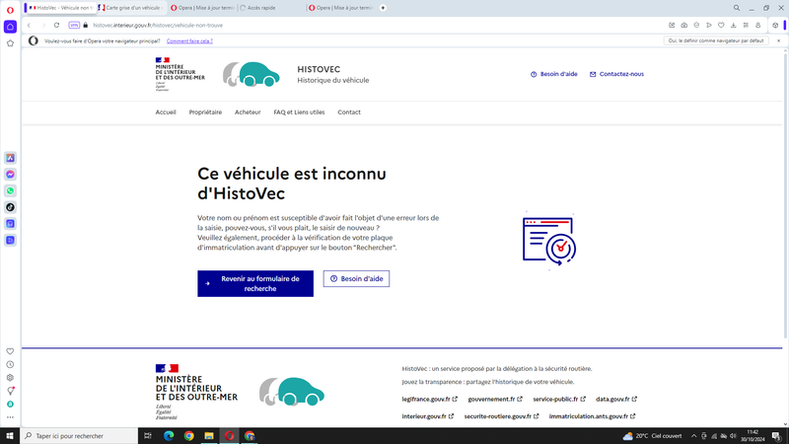The height and width of the screenshot is (444, 789).
Task: Open the Aria AI icon in the sidebar
Action: click(x=10, y=158)
